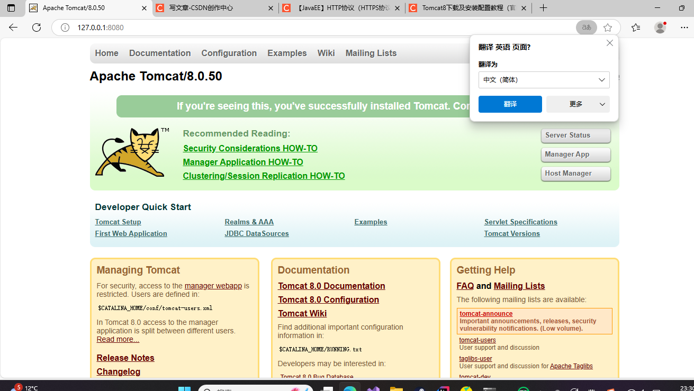This screenshot has height=391, width=694.
Task: Click the Host Manager button
Action: [x=576, y=174]
